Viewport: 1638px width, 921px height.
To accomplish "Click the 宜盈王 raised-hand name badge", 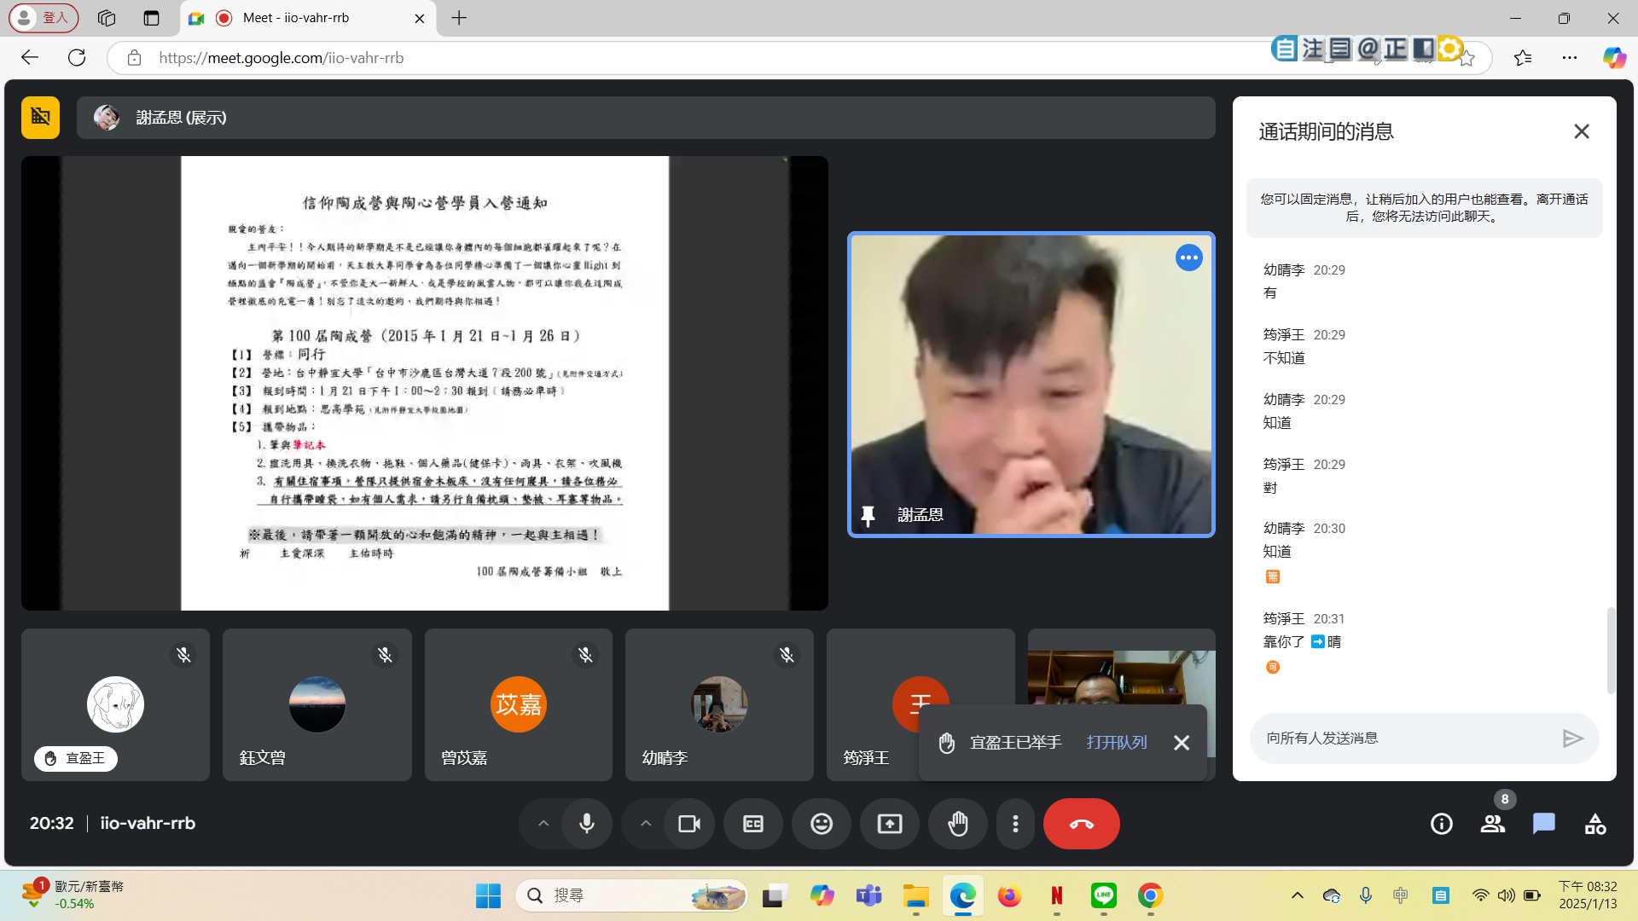I will pyautogui.click(x=76, y=758).
